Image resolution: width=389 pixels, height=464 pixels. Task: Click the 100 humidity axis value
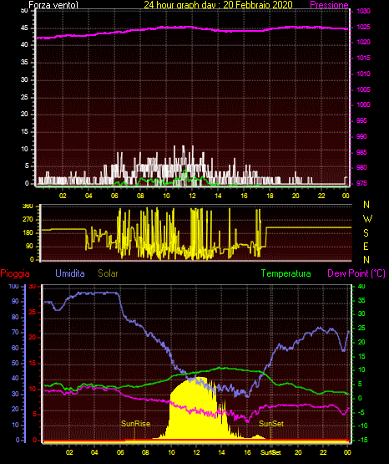click(13, 287)
